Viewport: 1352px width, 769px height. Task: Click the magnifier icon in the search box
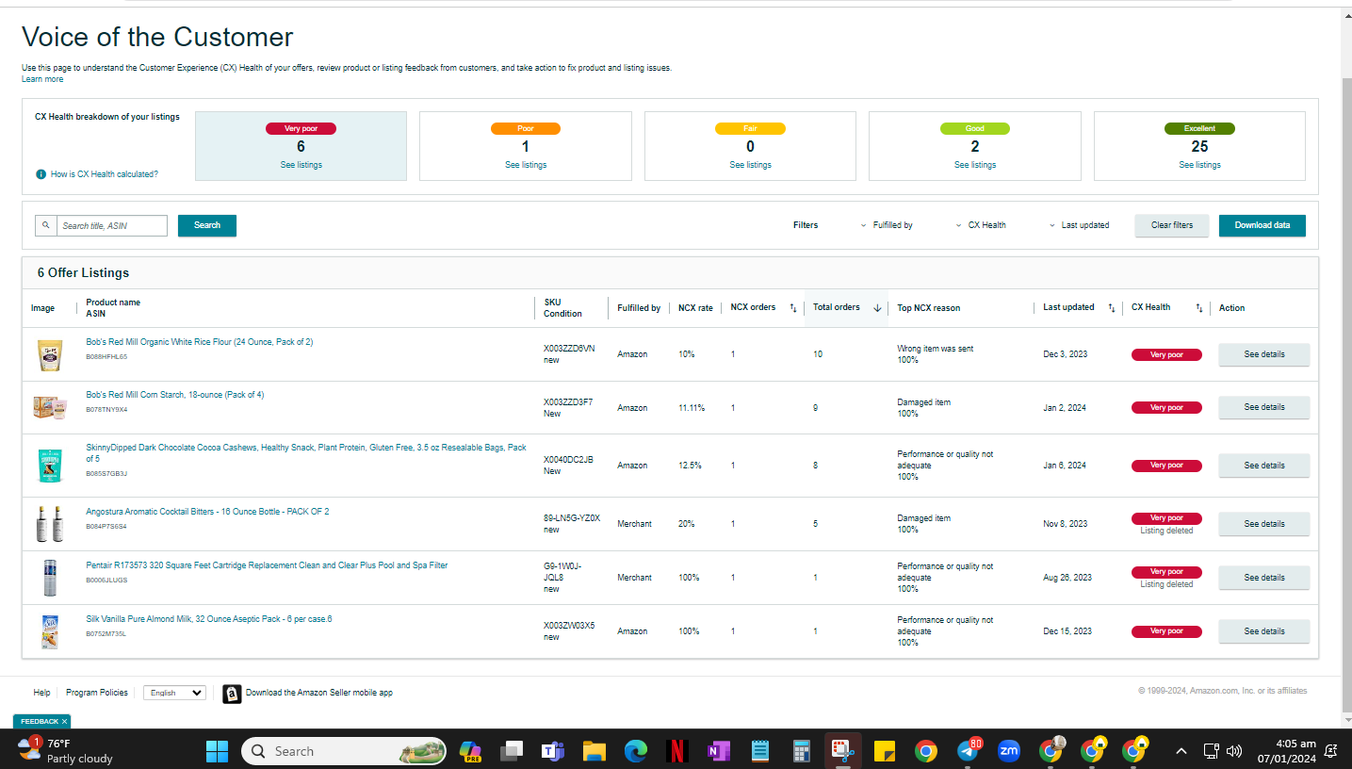[45, 225]
